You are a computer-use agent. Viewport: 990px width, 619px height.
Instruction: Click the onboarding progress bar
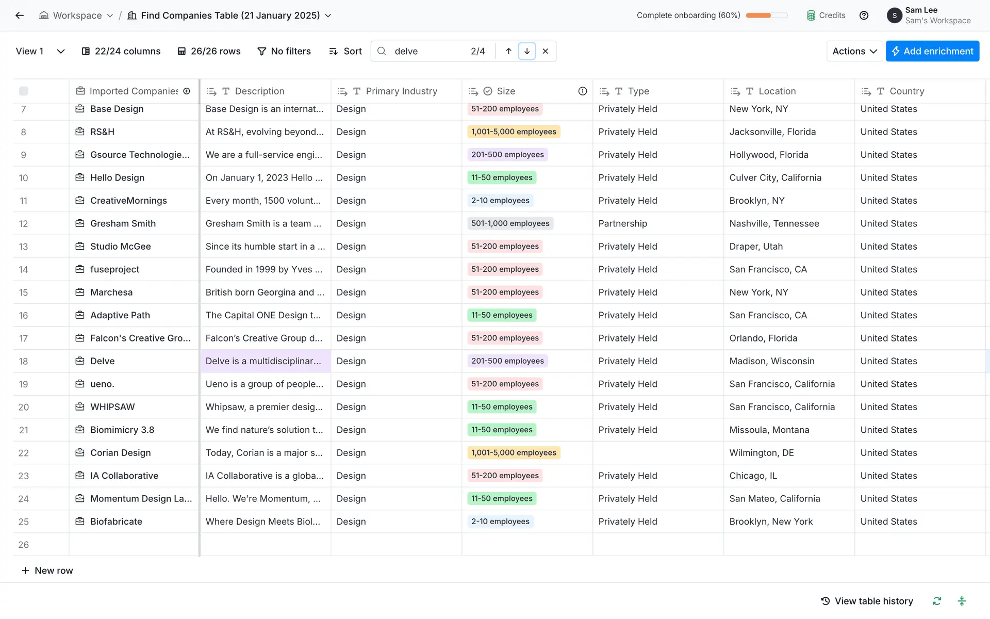(x=766, y=15)
